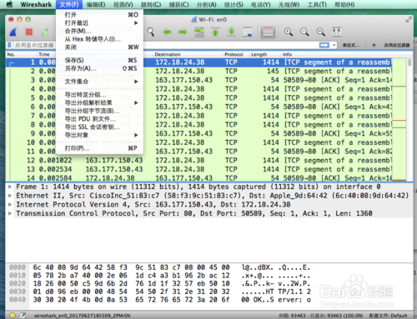The width and height of the screenshot is (417, 319).
Task: Click the expert info circle in status bar
Action: (x=13, y=315)
